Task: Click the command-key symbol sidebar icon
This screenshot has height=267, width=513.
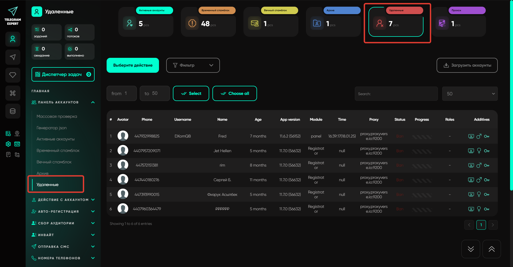Action: 13,93
